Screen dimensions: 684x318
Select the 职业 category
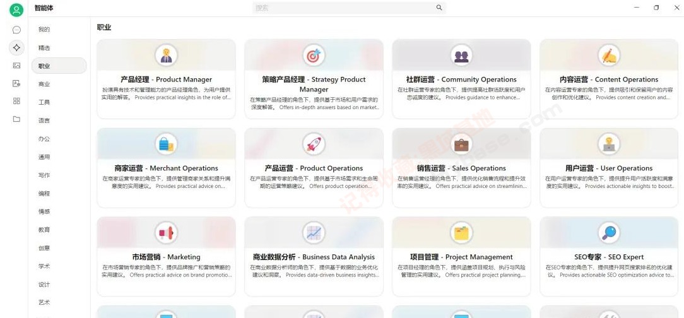point(59,66)
